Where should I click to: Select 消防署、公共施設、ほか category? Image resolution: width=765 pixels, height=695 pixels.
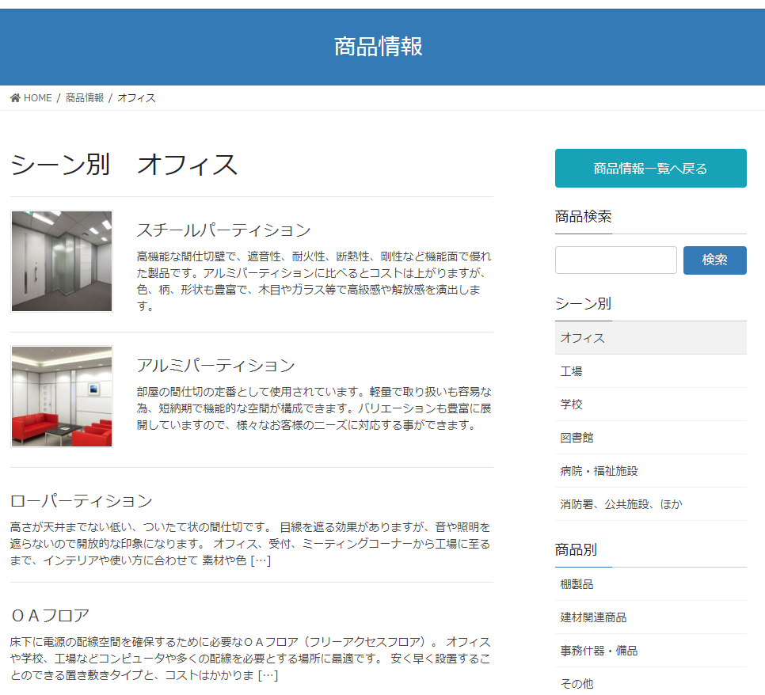coord(621,504)
